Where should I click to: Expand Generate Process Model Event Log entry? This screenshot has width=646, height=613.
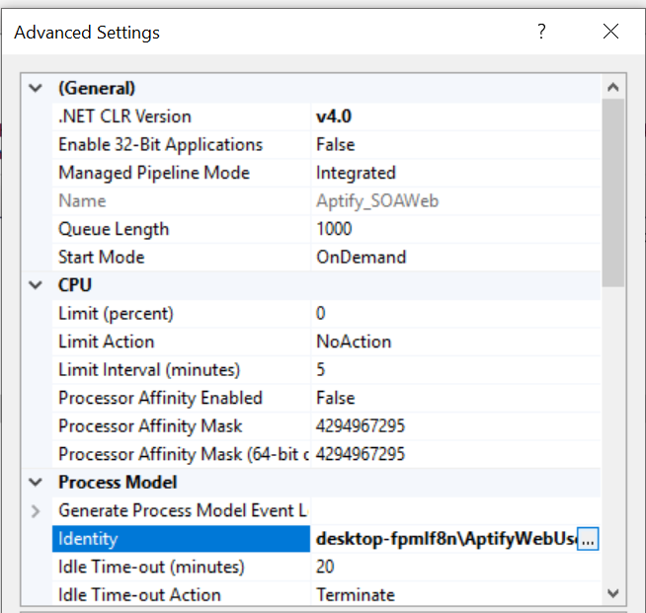pyautogui.click(x=36, y=511)
